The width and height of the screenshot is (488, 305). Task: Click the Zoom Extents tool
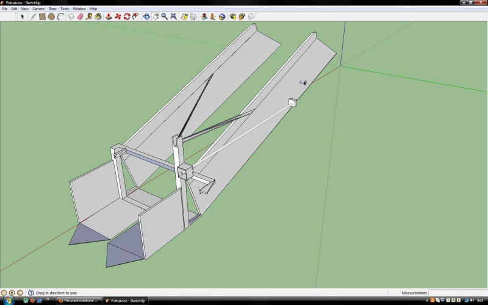[x=174, y=16]
